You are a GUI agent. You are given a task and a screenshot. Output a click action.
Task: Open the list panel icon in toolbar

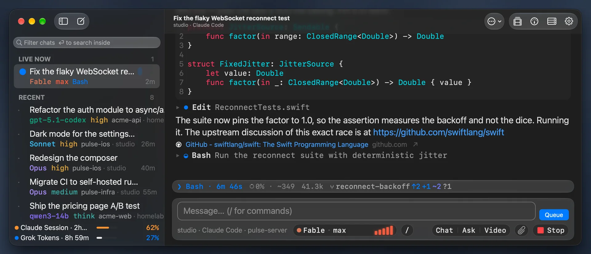(x=552, y=21)
